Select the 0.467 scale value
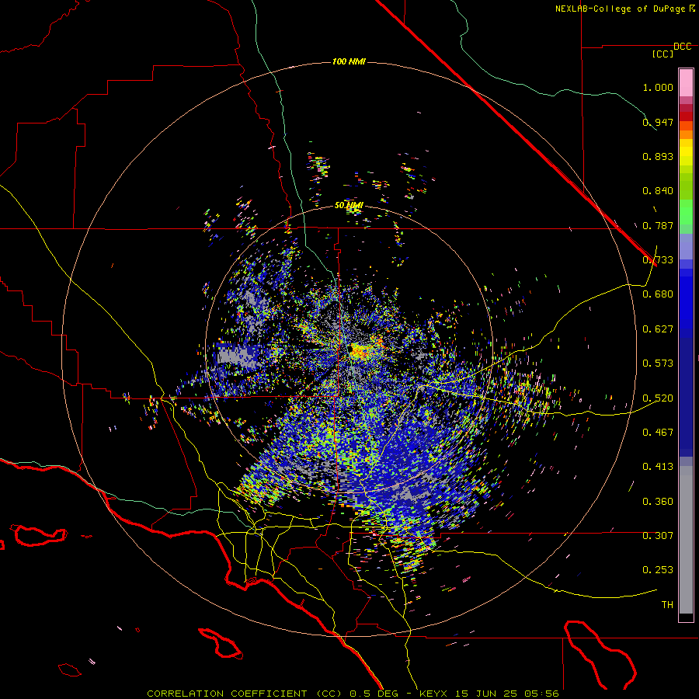699x699 pixels. [x=658, y=433]
